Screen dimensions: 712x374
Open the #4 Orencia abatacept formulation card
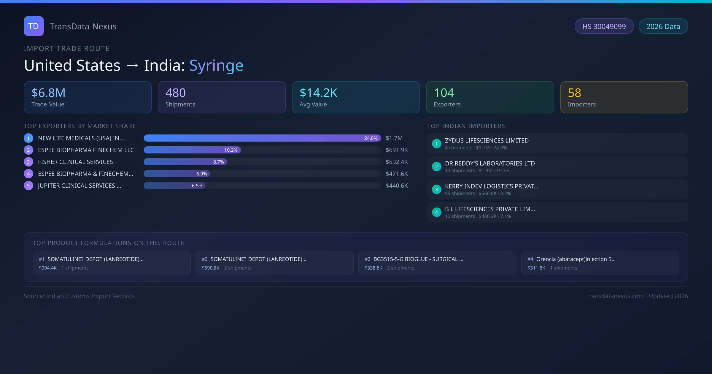[600, 263]
